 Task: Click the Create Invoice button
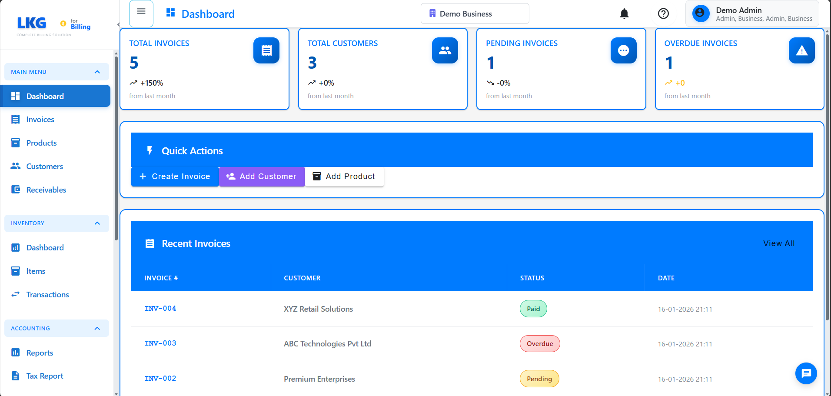point(175,176)
